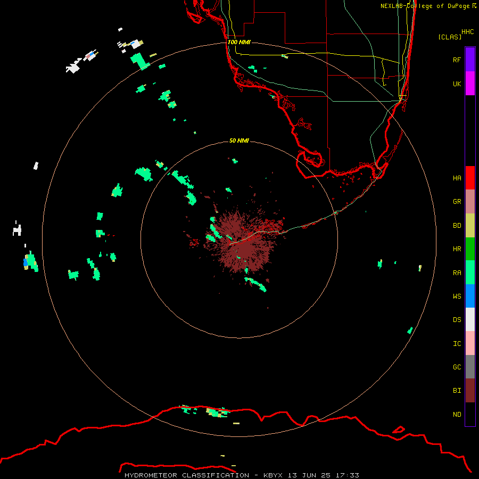Click the BD legend label
The width and height of the screenshot is (479, 479).
(x=457, y=226)
